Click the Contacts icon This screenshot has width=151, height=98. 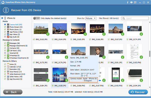[8, 48]
